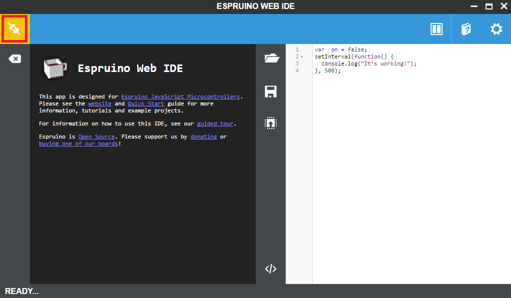The image size is (511, 298).
Task: Click the connect/disconnect board icon
Action: 14,28
